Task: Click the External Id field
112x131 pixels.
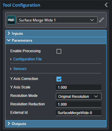Action: click(78, 113)
